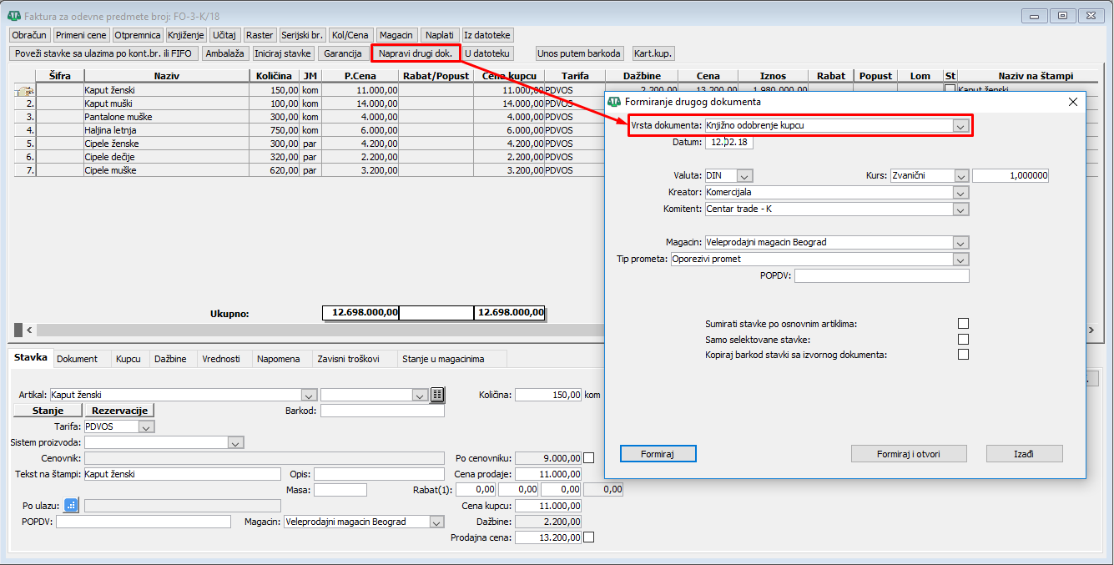The height and width of the screenshot is (565, 1114).
Task: Click the Formiraj button
Action: (x=658, y=453)
